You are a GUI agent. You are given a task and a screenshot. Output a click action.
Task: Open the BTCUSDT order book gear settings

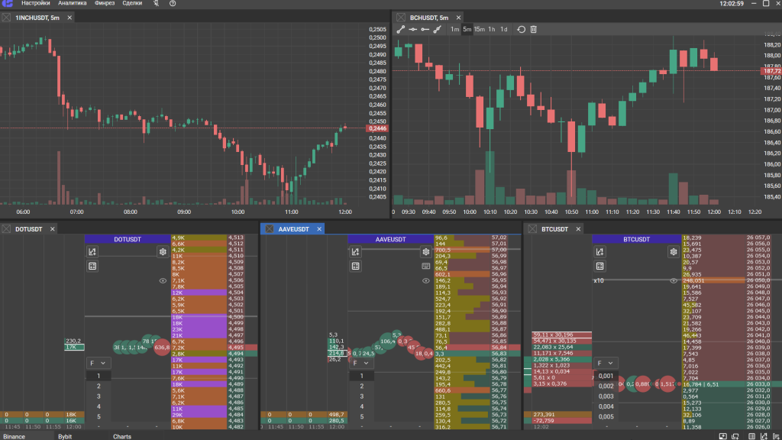[x=674, y=251]
